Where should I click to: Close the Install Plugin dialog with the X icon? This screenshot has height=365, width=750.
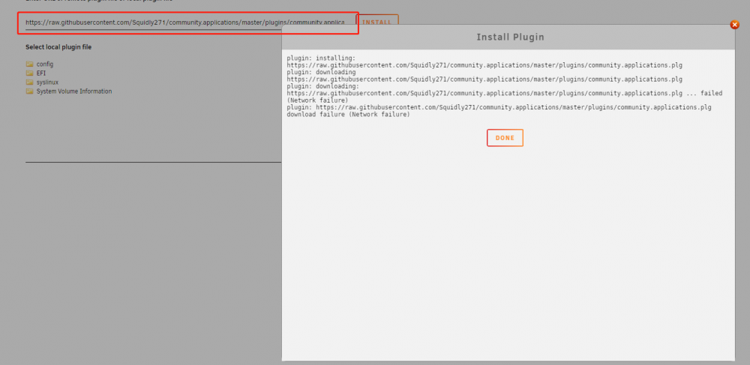tap(735, 25)
